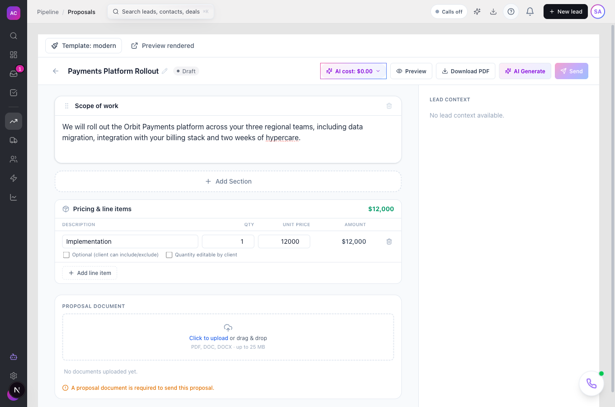Open the bot assistant icon in the sidebar
This screenshot has width=615, height=407.
coord(14,357)
